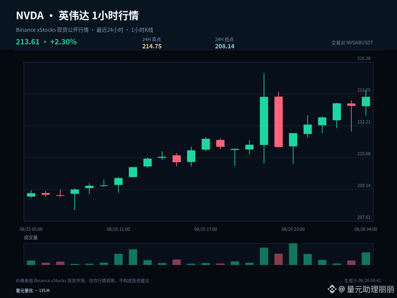Click the "成交量" volume panel label
Image resolution: width=397 pixels, height=298 pixels.
tap(31, 237)
